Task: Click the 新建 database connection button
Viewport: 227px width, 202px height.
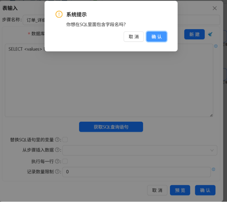Action: click(x=195, y=34)
